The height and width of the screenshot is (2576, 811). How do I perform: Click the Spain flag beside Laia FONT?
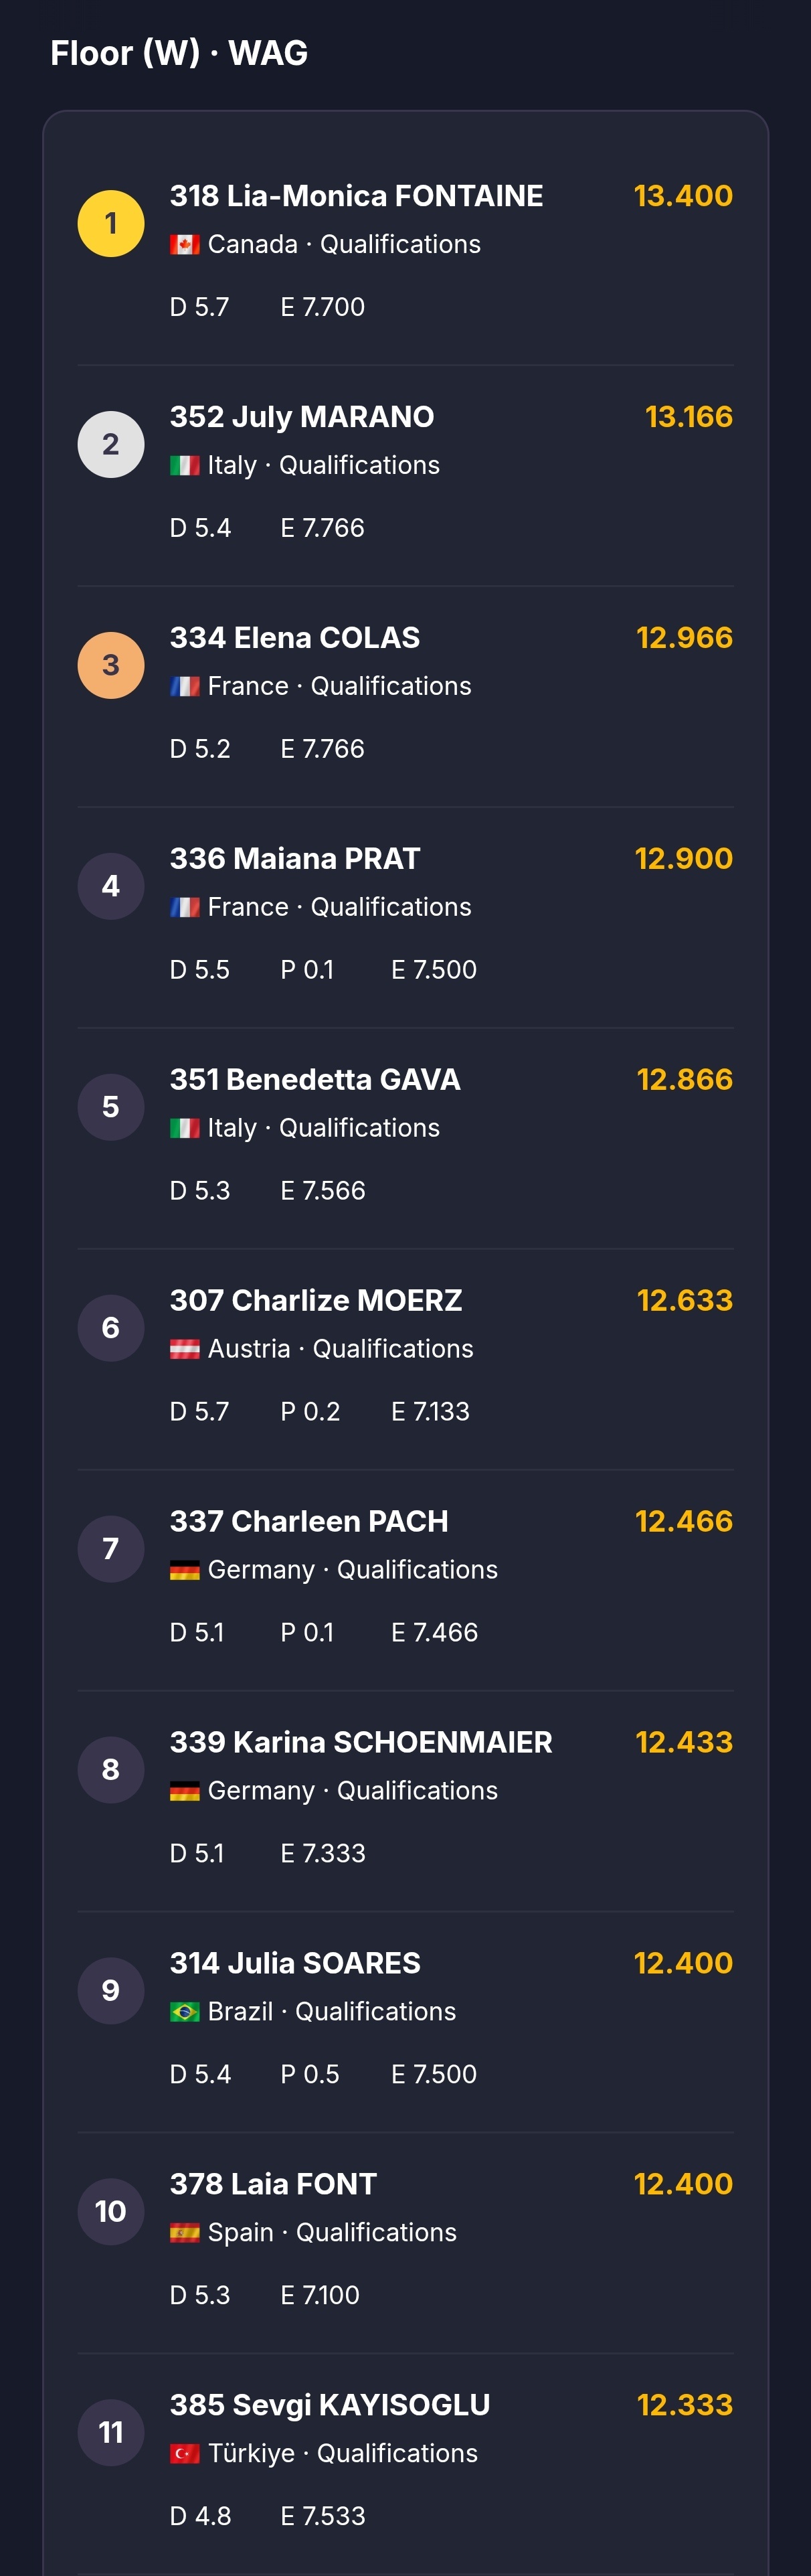point(185,2233)
